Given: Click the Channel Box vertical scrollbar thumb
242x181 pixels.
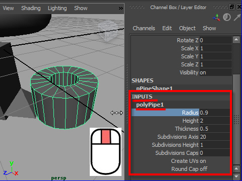Looking at the screenshot, I should 236,120.
